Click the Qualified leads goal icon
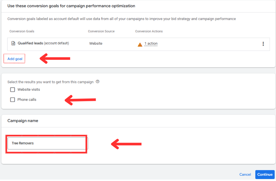This screenshot has height=181, width=276. point(13,43)
